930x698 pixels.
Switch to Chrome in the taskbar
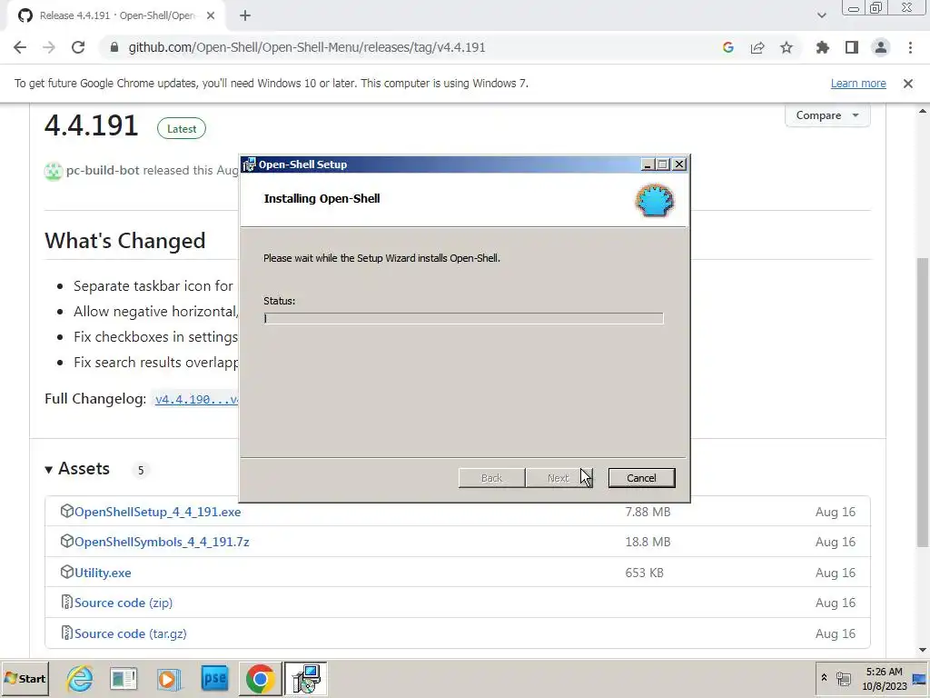tap(260, 678)
